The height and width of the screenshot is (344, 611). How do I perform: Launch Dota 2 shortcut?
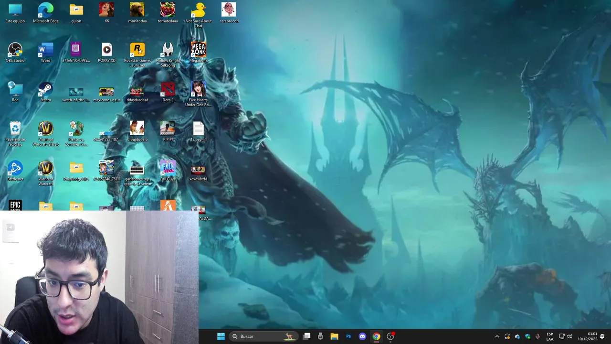click(x=168, y=92)
